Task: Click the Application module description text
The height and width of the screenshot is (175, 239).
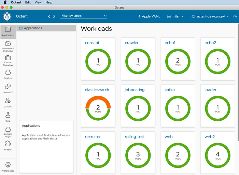Action: pos(46,137)
